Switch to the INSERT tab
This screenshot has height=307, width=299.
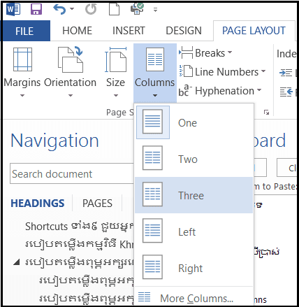click(x=129, y=31)
